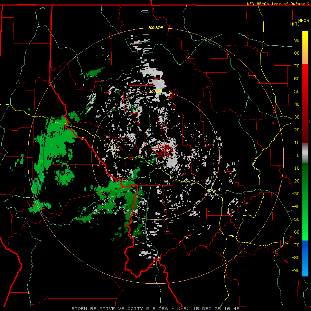Viewport: 311px width, 311px height.
Task: Click the NEXR label above the color scale
Action: coord(303,21)
